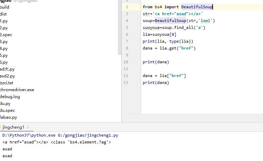The image size is (263, 161).
Task: Click line number 8 in the gutter
Action: [127, 48]
